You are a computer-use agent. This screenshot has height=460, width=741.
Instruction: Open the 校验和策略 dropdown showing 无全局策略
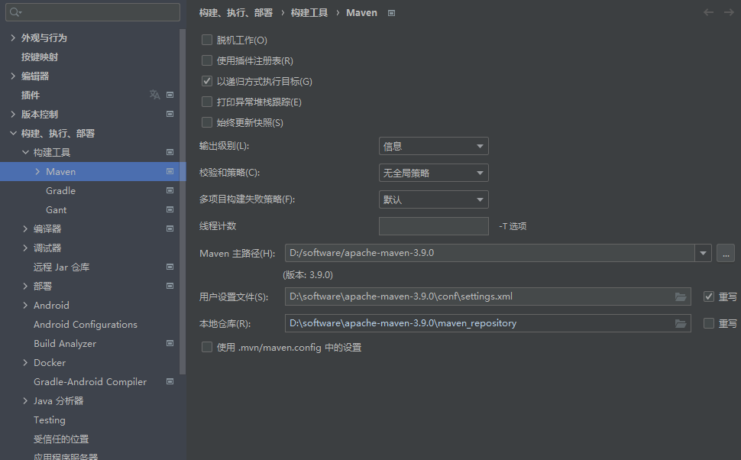click(434, 173)
